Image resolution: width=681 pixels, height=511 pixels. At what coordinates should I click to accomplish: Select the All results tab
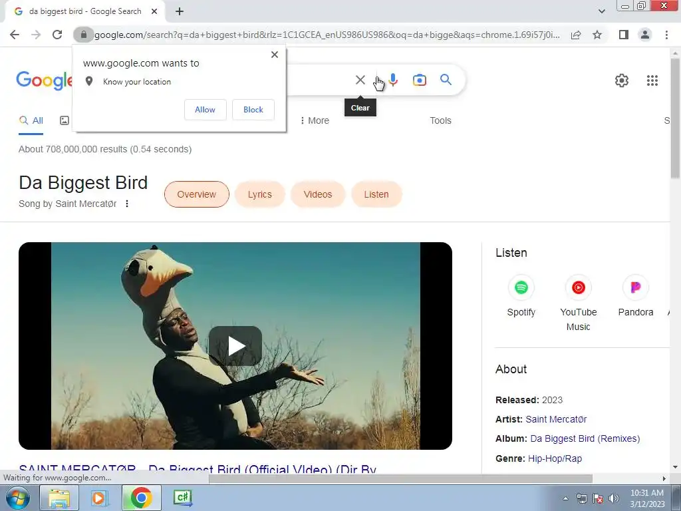click(x=31, y=121)
